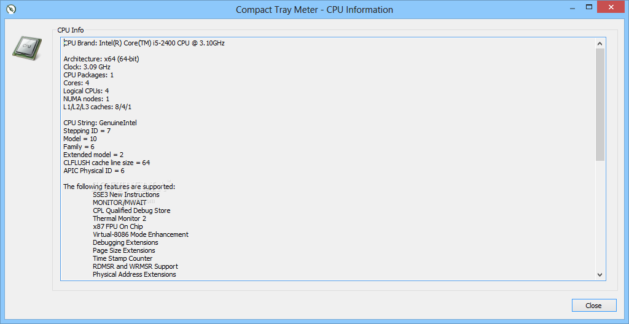
Task: Click 'Logical CPUs: 4' line
Action: (x=86, y=91)
